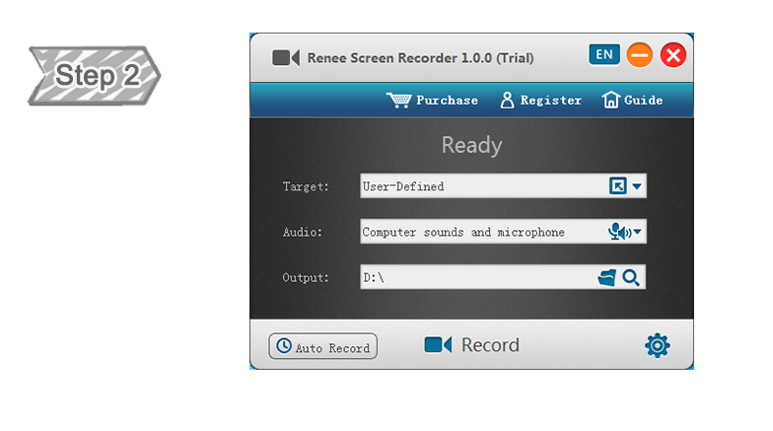This screenshot has height=431, width=773.
Task: Click the camcorder icon in title bar
Action: (x=286, y=57)
